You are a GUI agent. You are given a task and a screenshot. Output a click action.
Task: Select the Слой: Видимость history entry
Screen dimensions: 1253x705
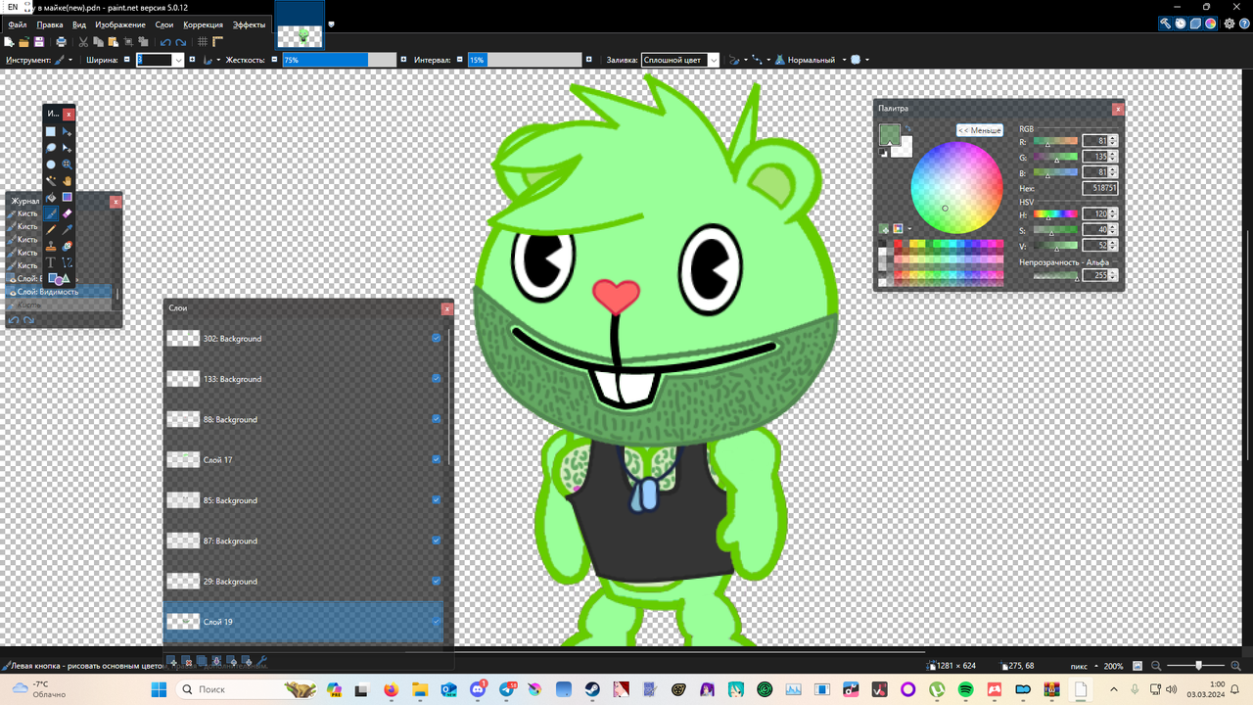[x=59, y=292]
